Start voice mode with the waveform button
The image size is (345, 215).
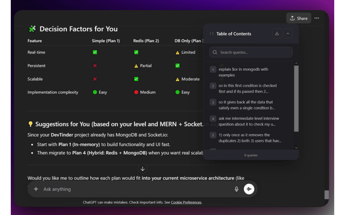coord(249,189)
